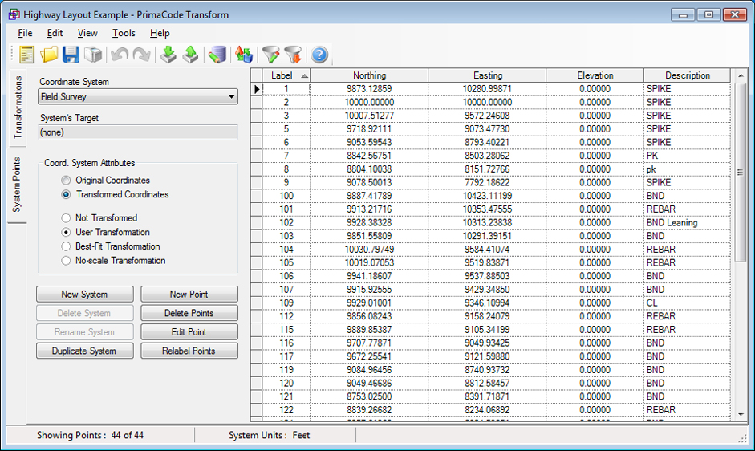Screen dimensions: 755x451
Task: Select the Transformed Coordinates radio button
Action: coord(66,194)
